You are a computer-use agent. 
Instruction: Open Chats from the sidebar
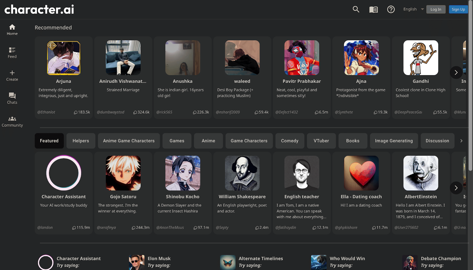[x=12, y=98]
